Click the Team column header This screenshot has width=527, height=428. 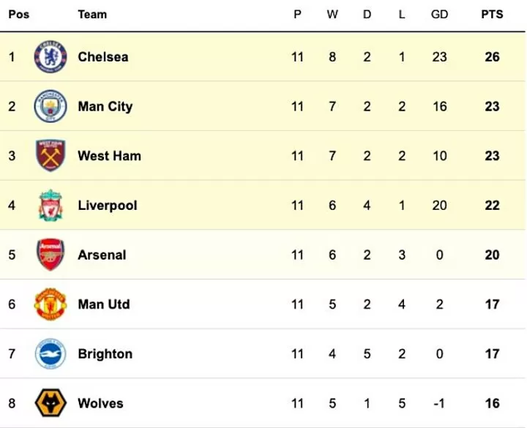click(x=92, y=15)
